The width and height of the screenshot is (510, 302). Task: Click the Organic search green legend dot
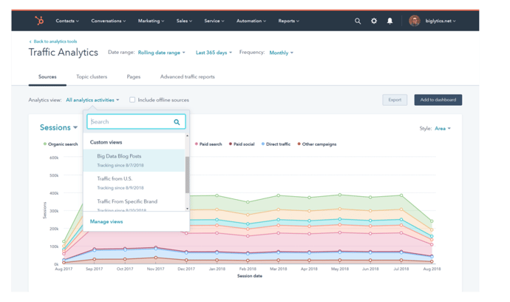[x=45, y=144]
